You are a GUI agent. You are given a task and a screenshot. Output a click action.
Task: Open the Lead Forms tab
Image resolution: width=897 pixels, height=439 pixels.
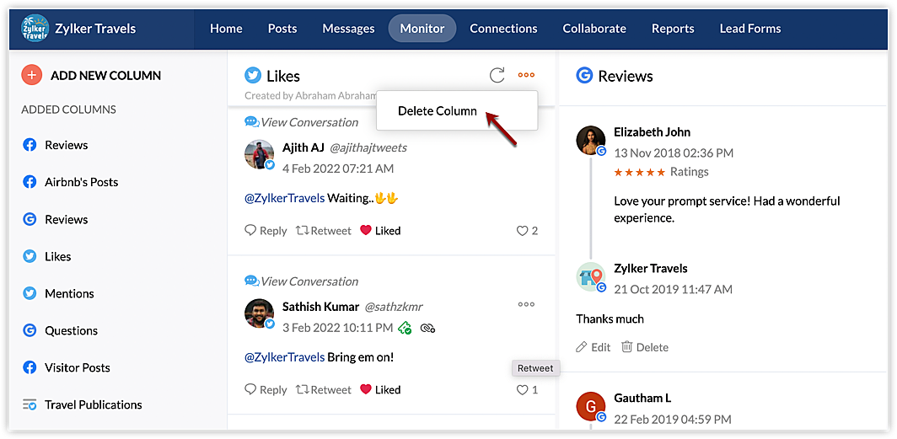click(x=750, y=28)
